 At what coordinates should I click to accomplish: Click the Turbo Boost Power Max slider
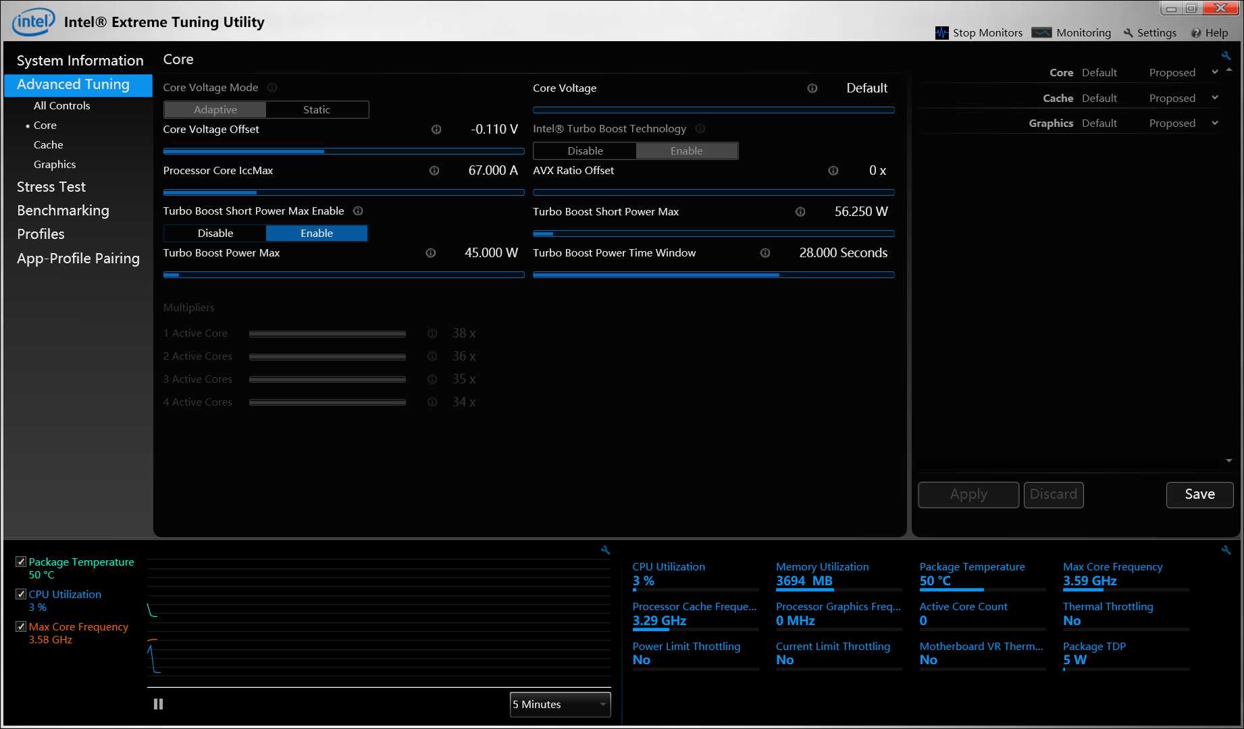(x=343, y=275)
